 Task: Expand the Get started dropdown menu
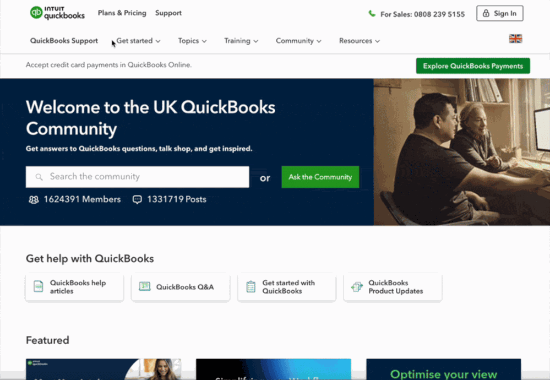(x=139, y=41)
